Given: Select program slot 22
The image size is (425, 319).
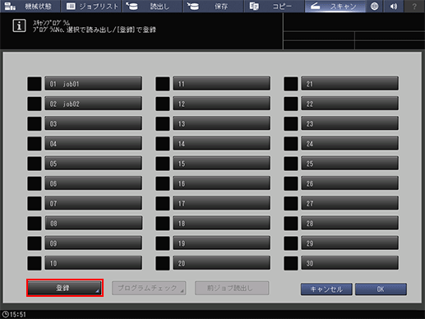Looking at the screenshot, I should pyautogui.click(x=350, y=104).
